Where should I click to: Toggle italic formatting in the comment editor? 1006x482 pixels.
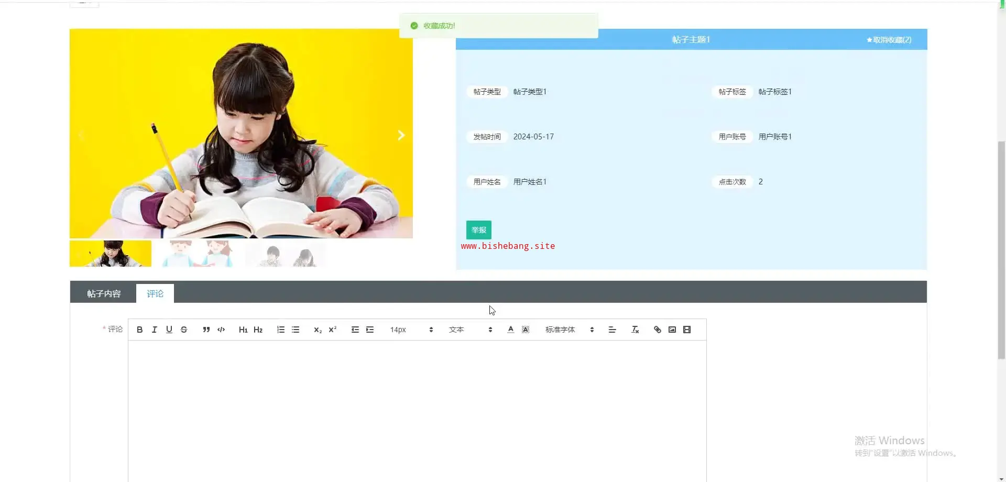[154, 330]
